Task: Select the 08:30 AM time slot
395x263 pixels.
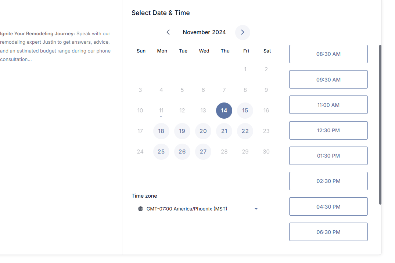Action: [x=328, y=54]
